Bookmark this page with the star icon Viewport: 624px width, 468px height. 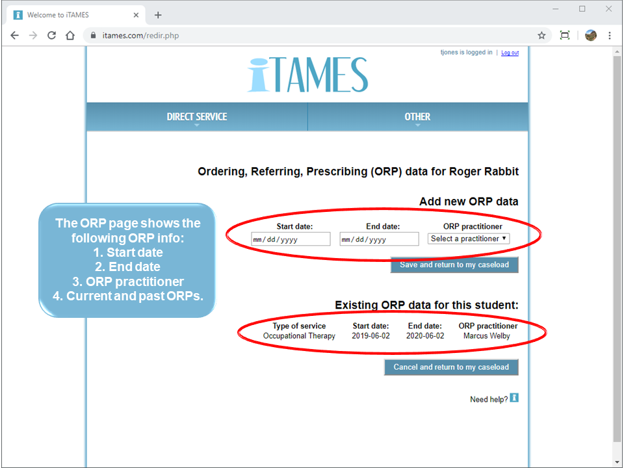pos(541,35)
